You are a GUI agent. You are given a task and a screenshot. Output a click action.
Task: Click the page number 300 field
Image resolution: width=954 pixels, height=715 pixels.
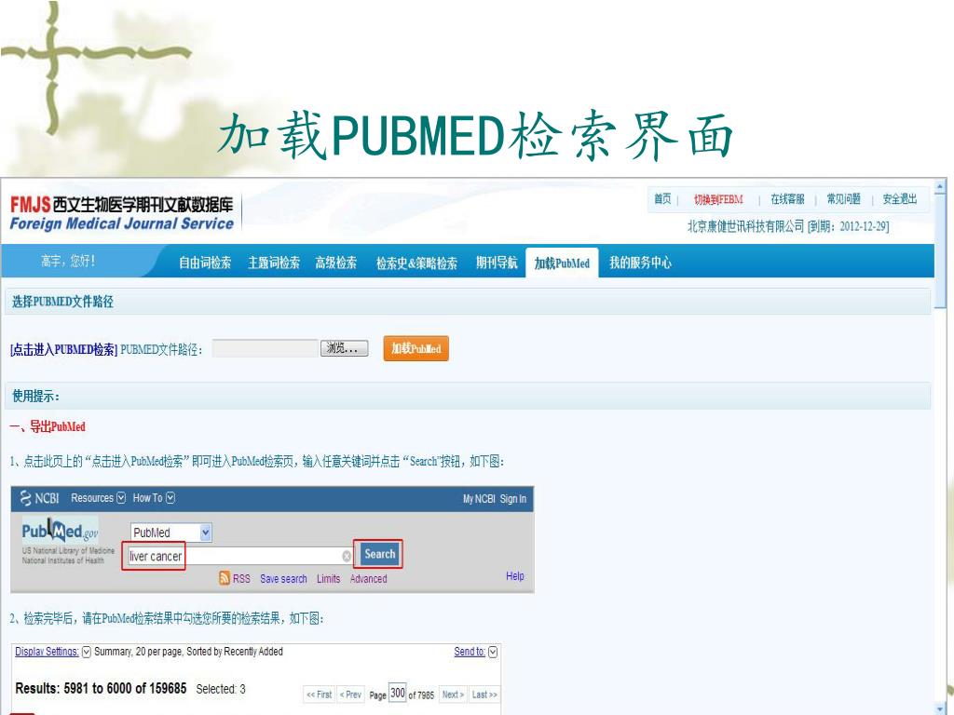tap(397, 693)
